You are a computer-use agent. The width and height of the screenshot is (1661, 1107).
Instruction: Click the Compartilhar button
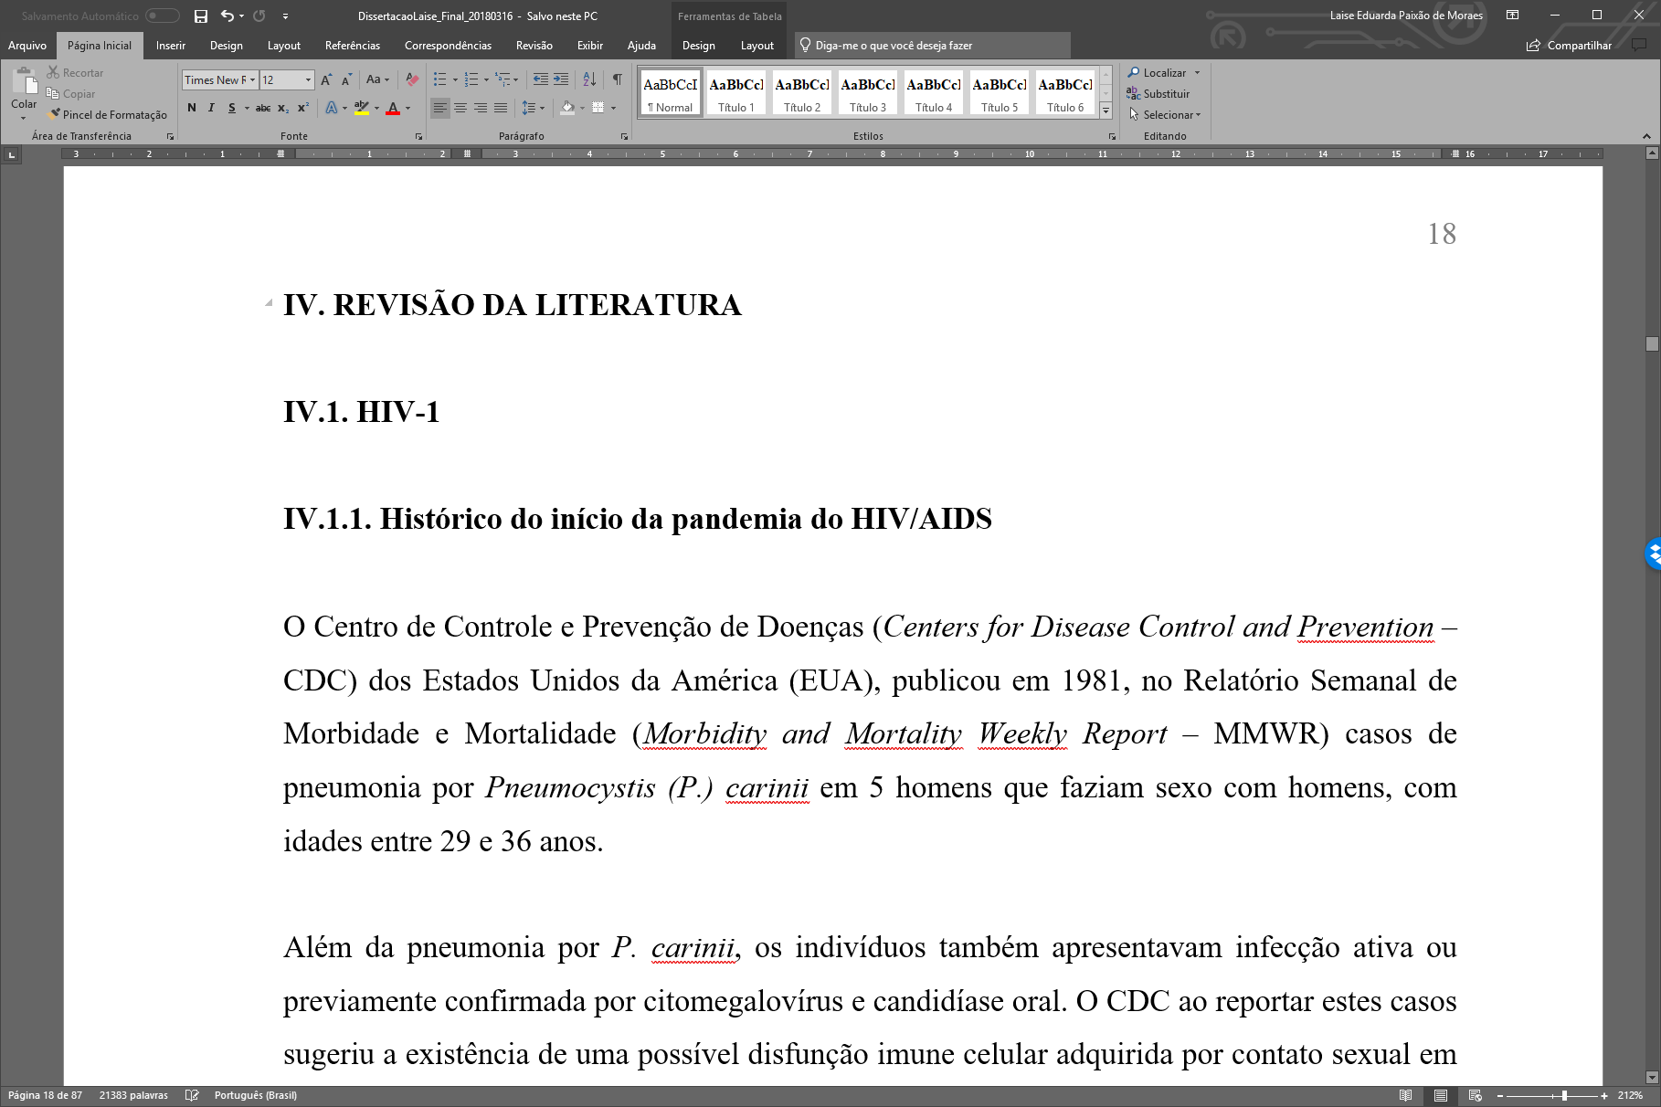[x=1569, y=46]
